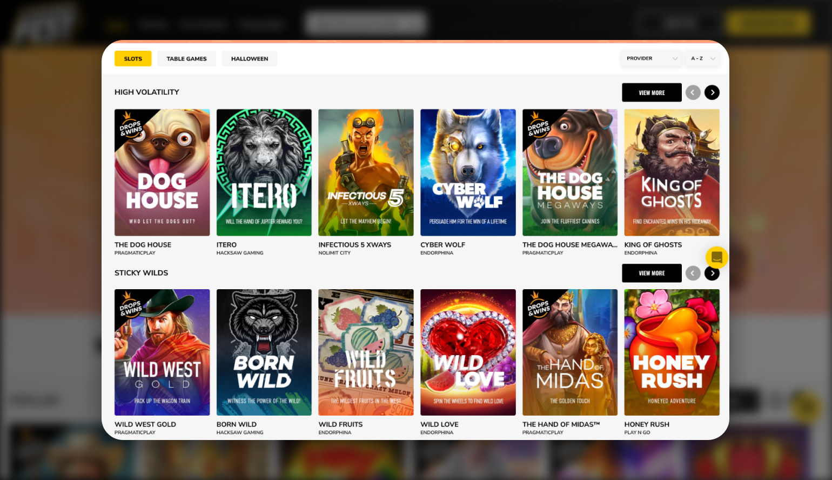Open the Honey Rush game thumbnail
Screen dimensions: 832x480
(672, 352)
